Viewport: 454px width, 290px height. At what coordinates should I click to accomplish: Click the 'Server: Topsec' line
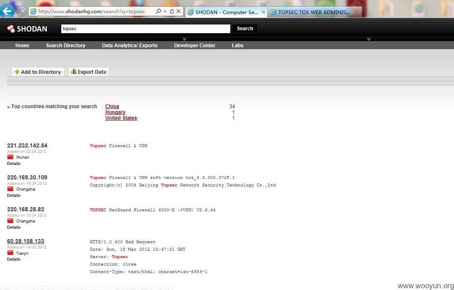(x=109, y=257)
